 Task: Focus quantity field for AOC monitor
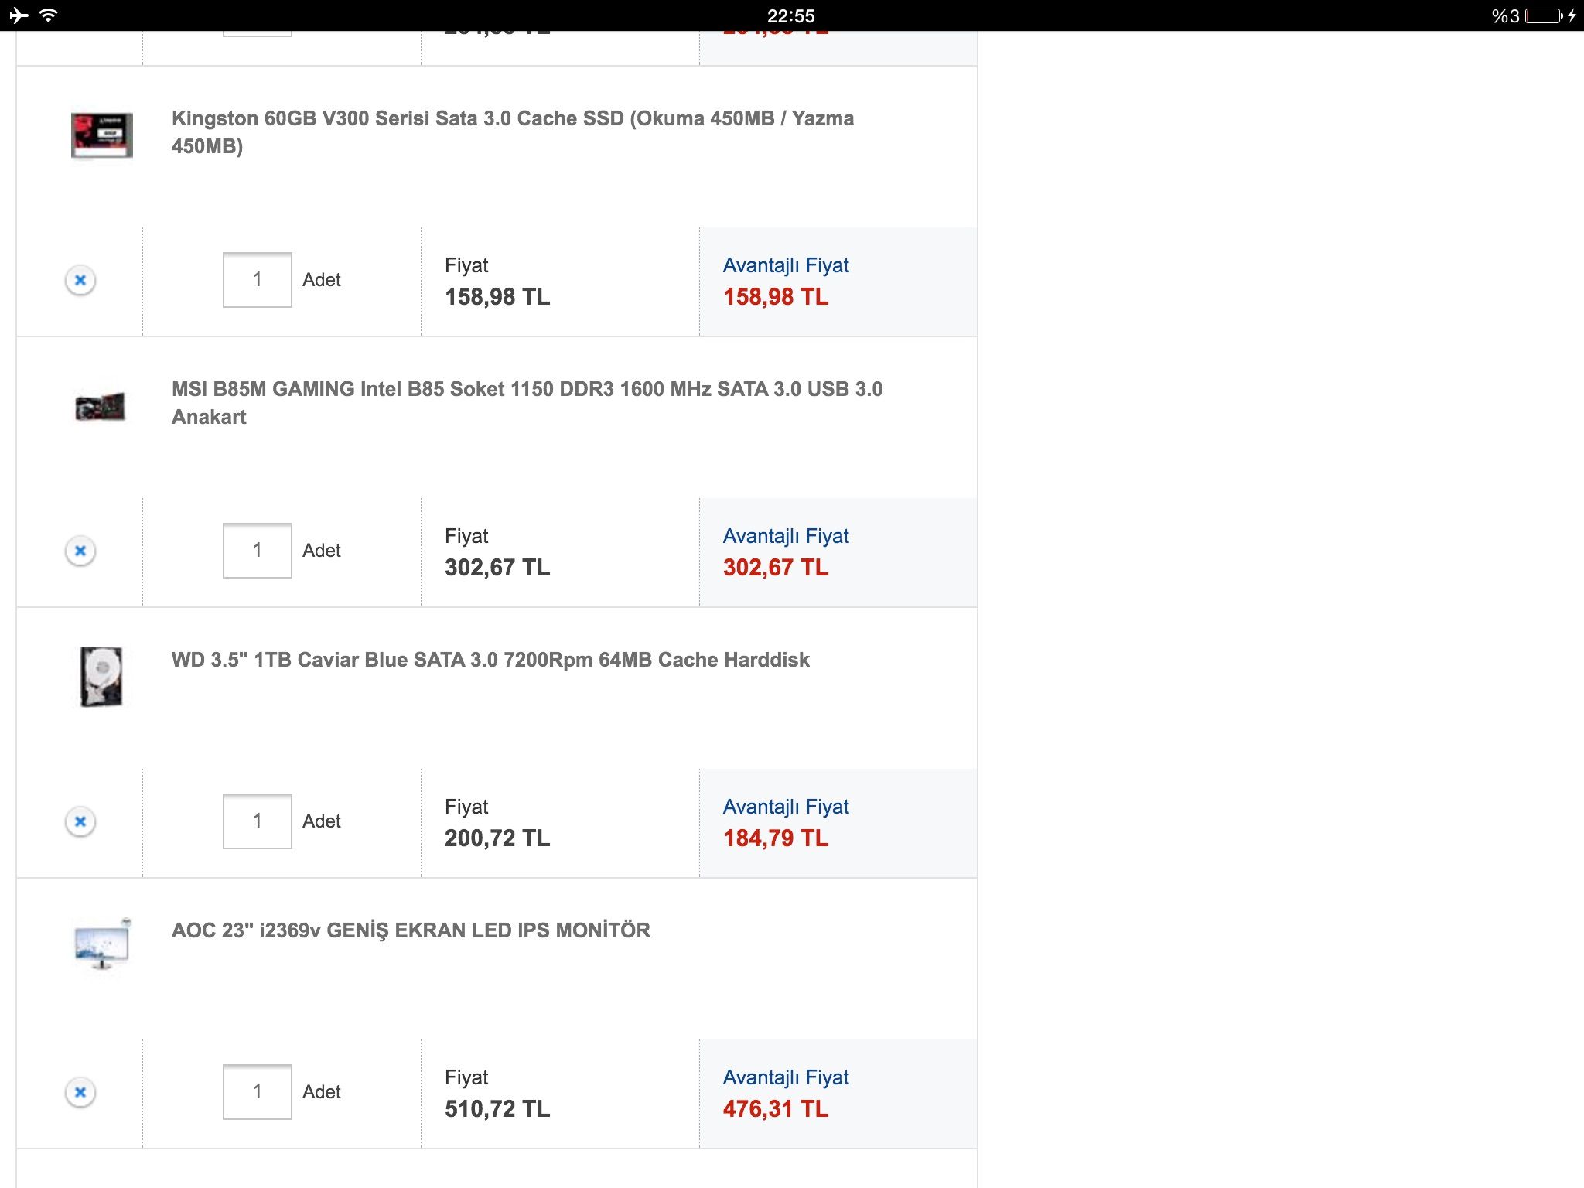click(258, 1092)
